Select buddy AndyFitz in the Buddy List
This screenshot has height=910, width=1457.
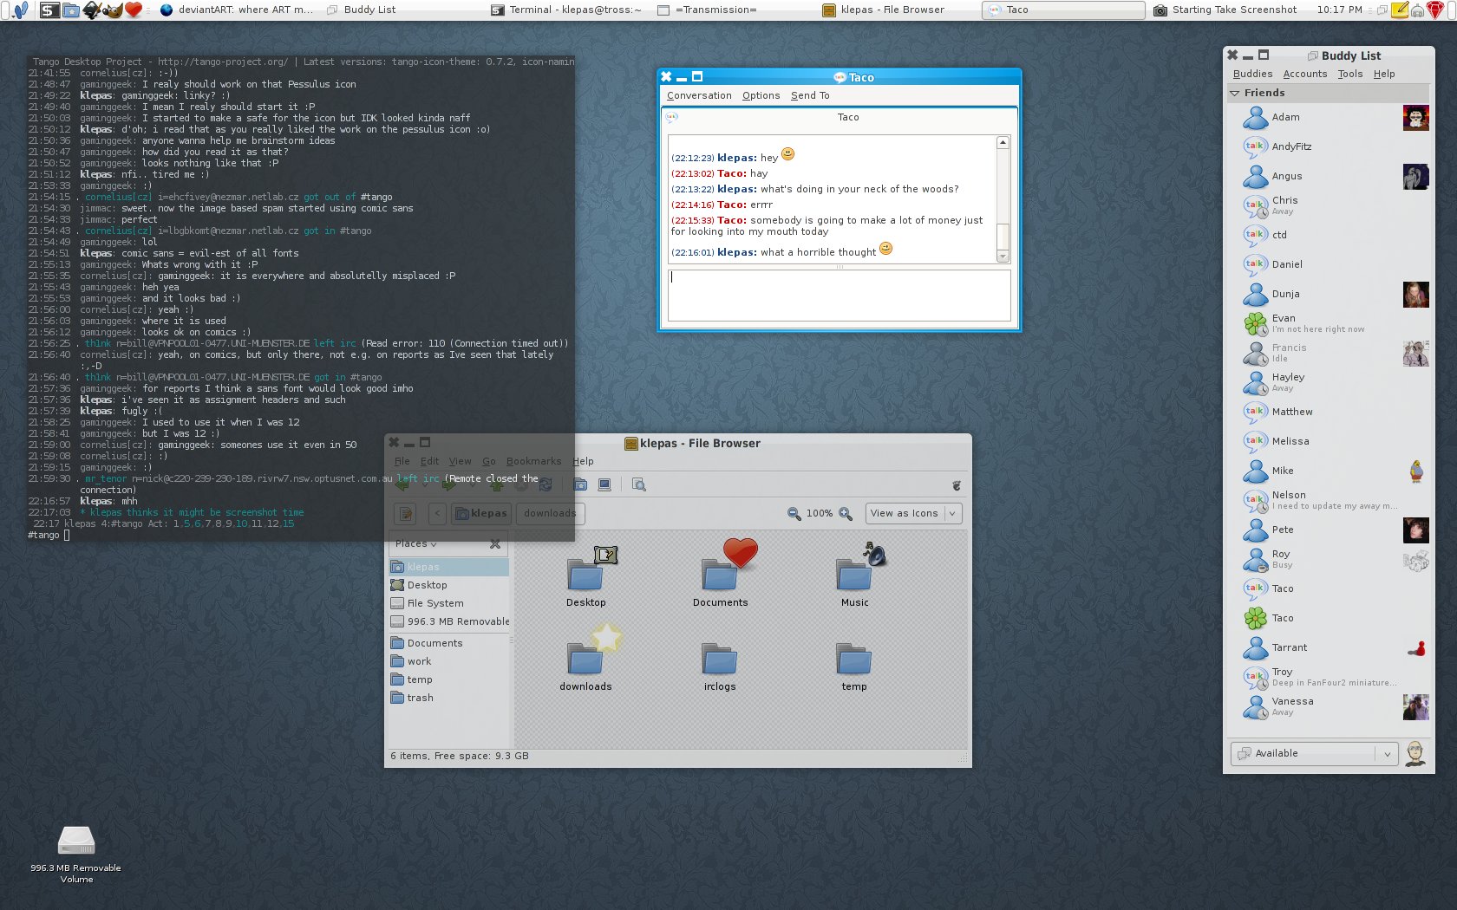1329,146
